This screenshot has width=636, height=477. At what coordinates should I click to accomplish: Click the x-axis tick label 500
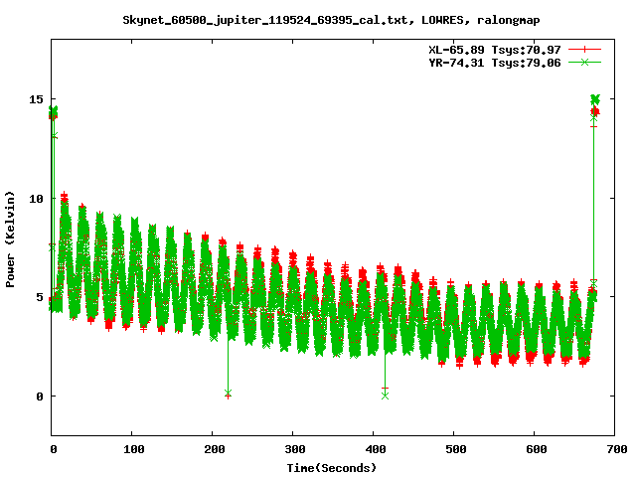point(455,449)
